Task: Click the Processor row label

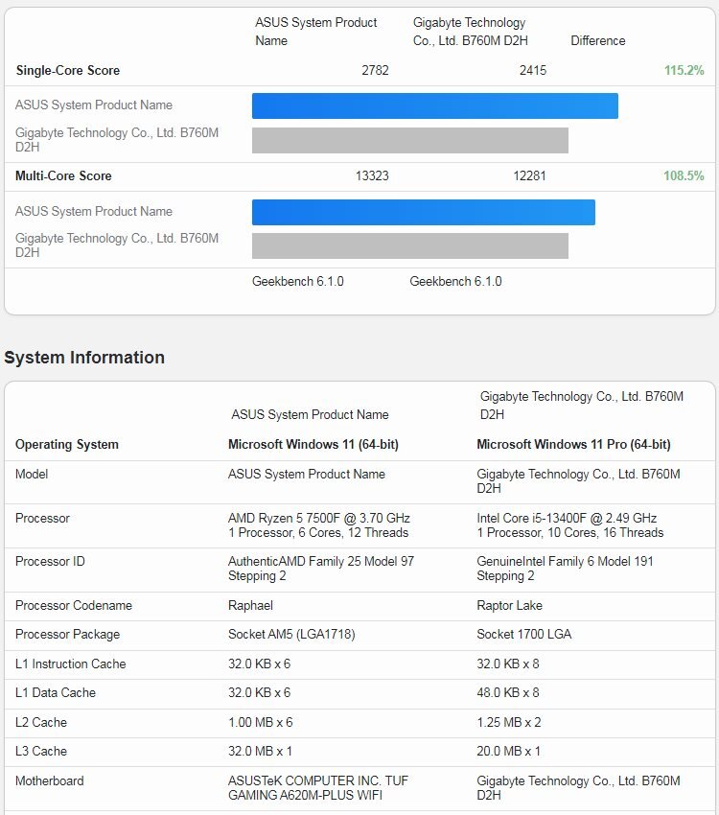Action: (x=42, y=518)
